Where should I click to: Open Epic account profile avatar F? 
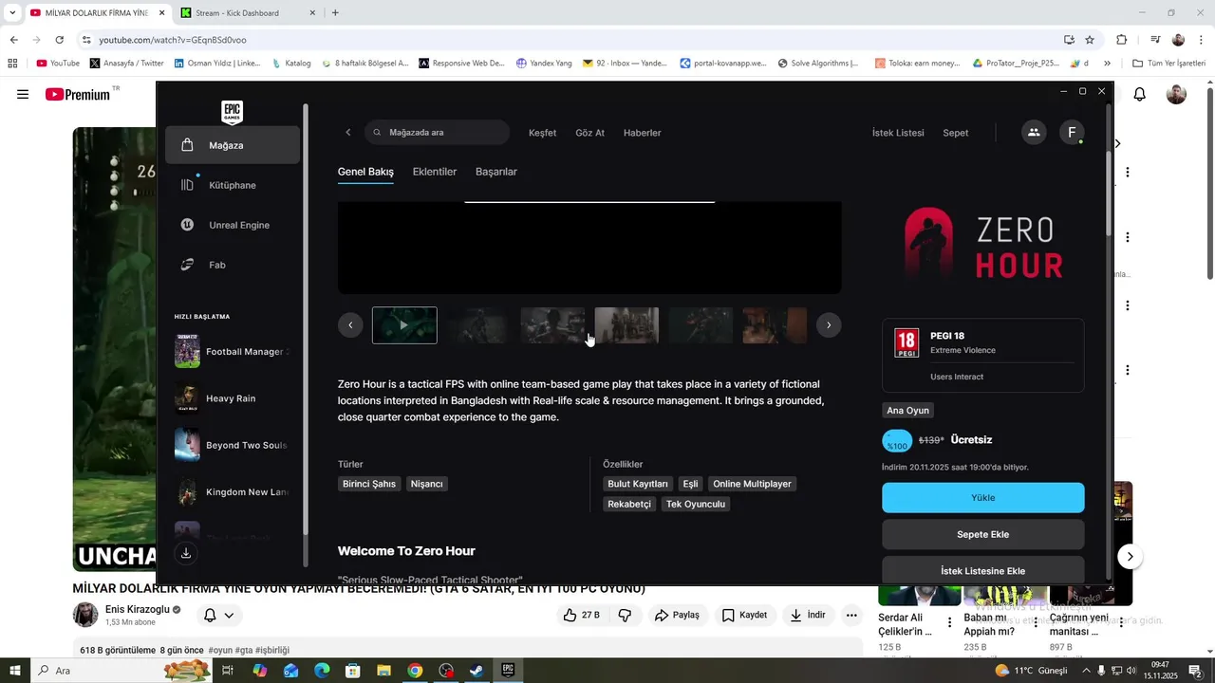tap(1072, 133)
